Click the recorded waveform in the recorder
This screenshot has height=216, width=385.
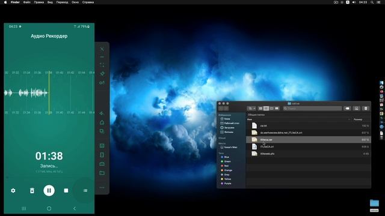tap(26, 93)
